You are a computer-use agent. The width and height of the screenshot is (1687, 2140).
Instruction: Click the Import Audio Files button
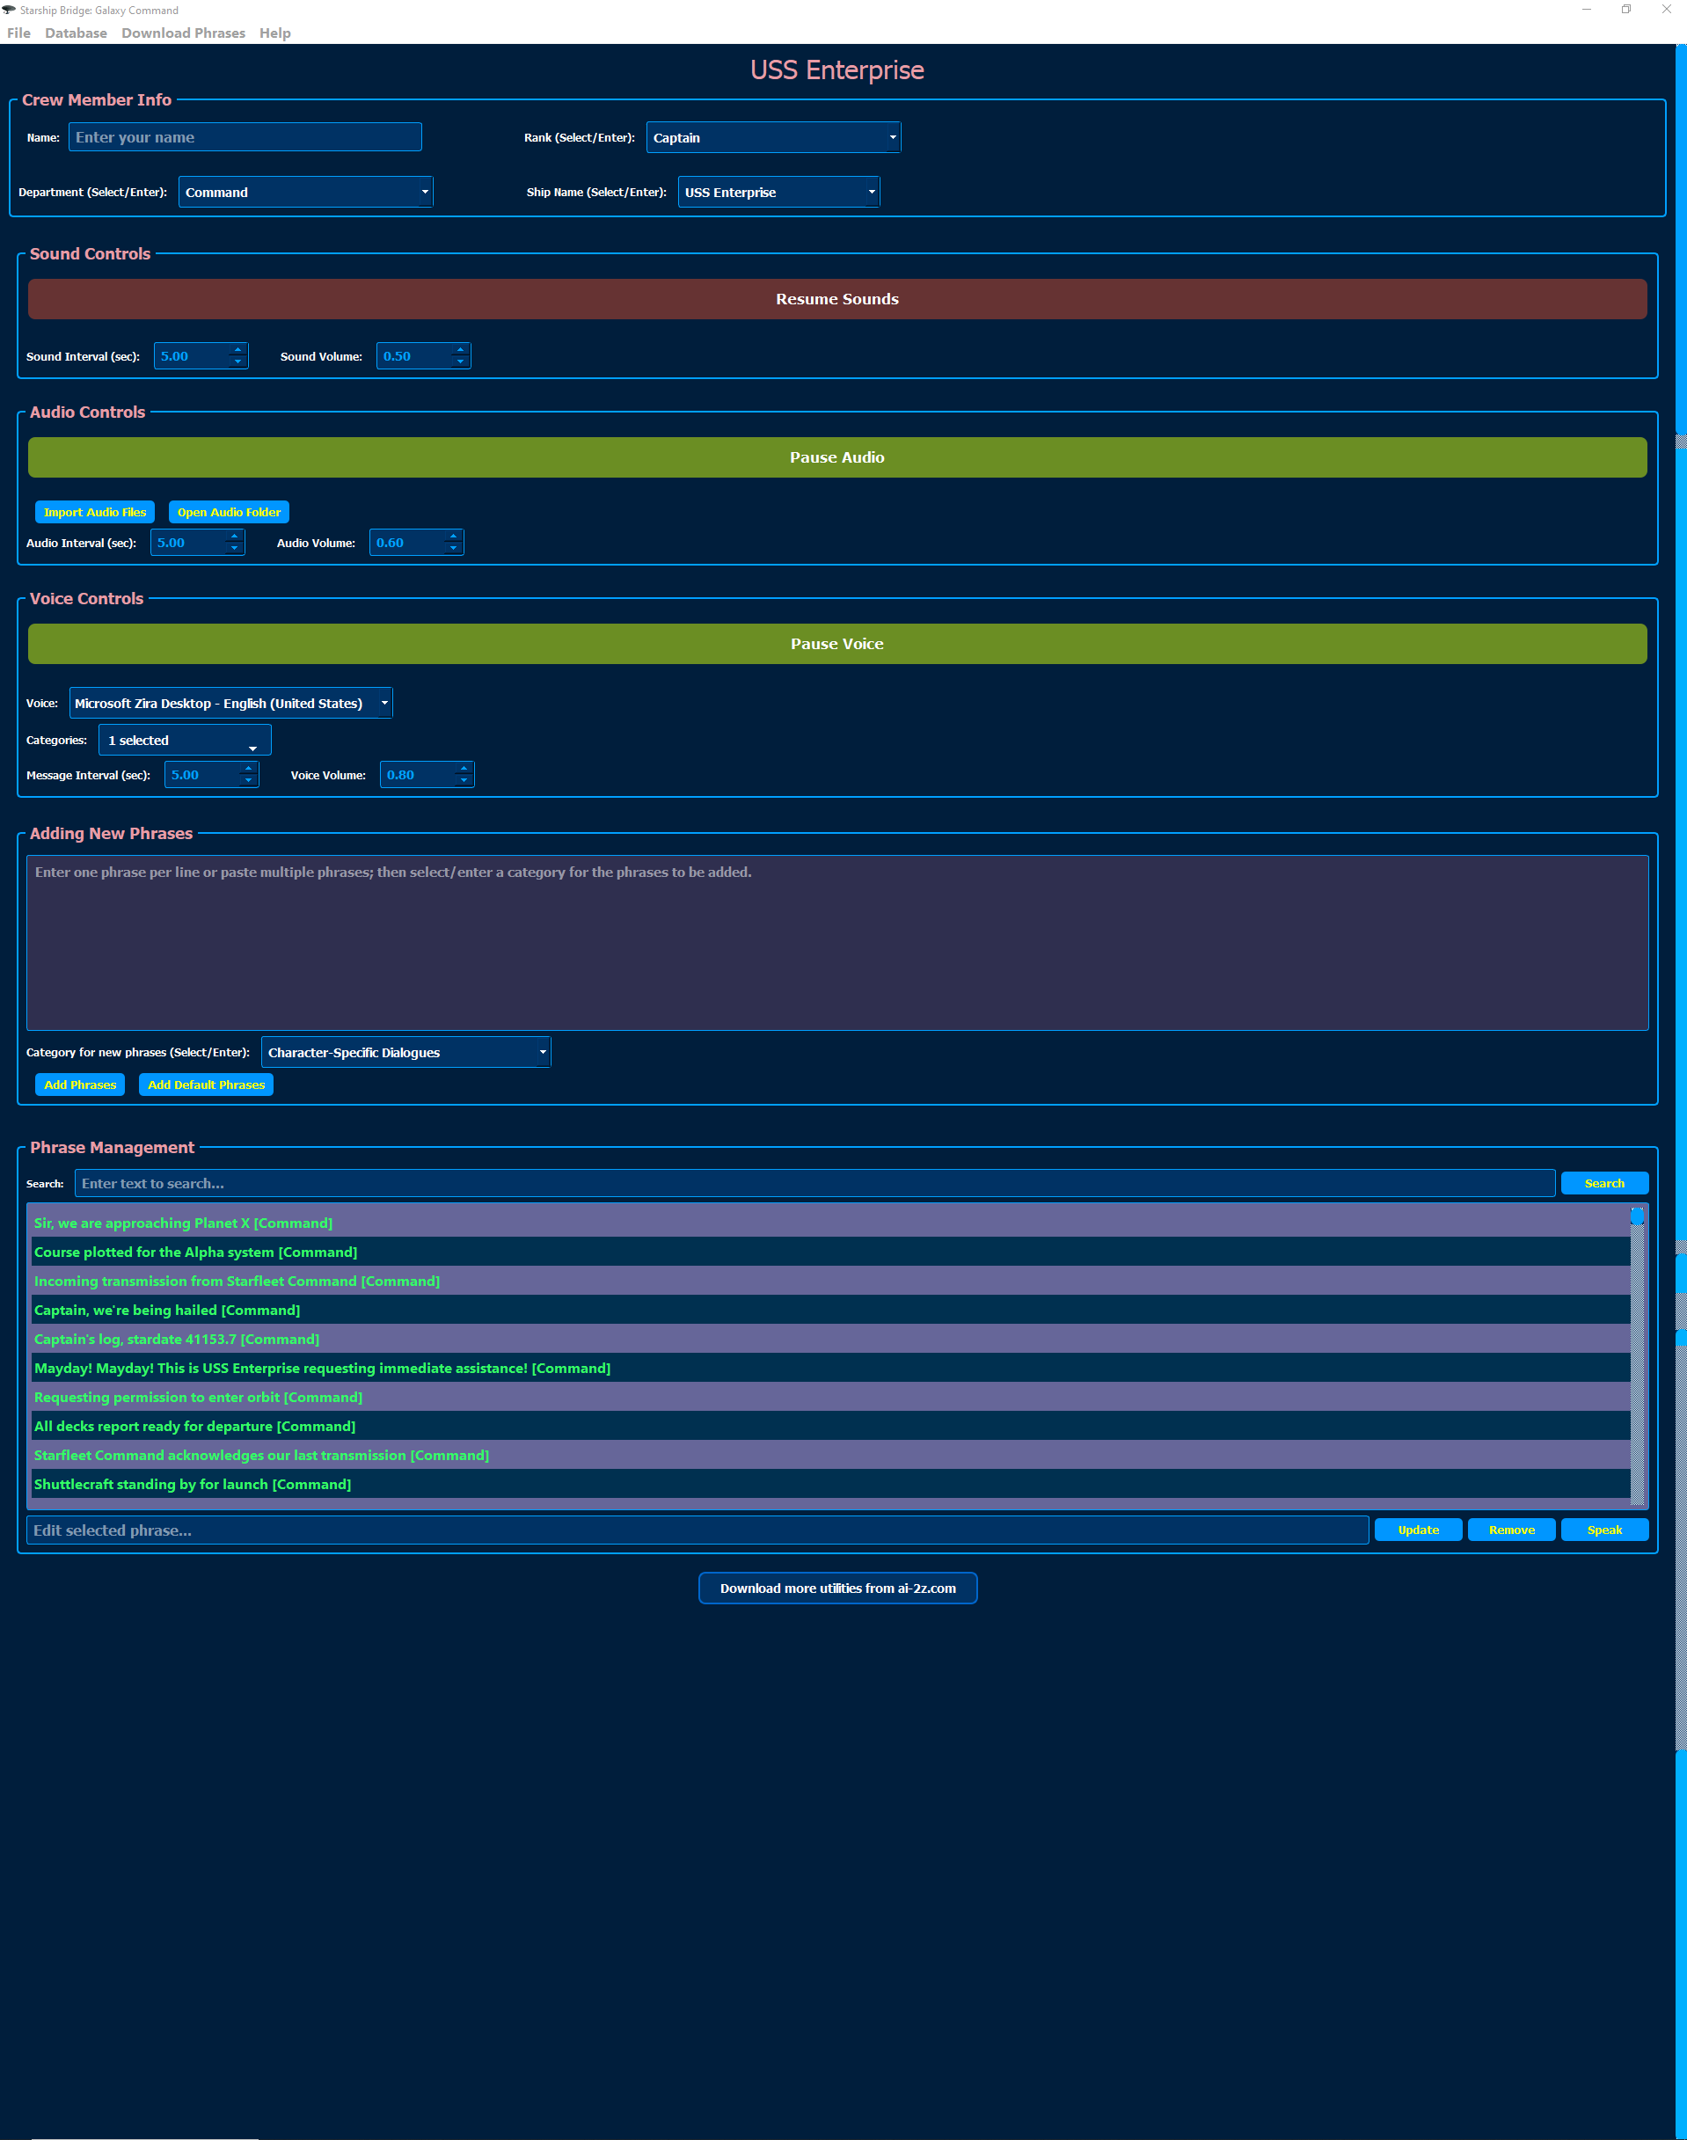coord(94,512)
